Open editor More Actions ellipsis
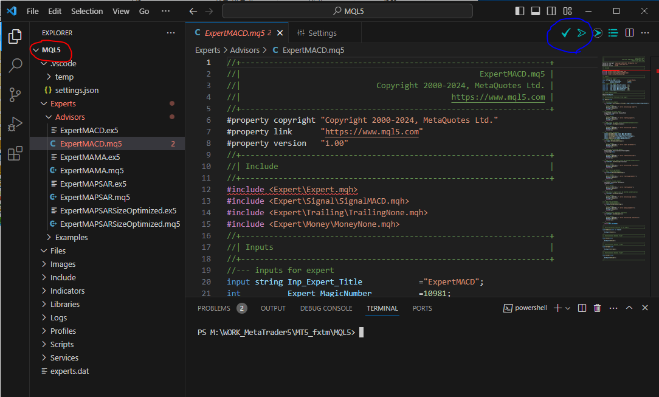 (645, 33)
